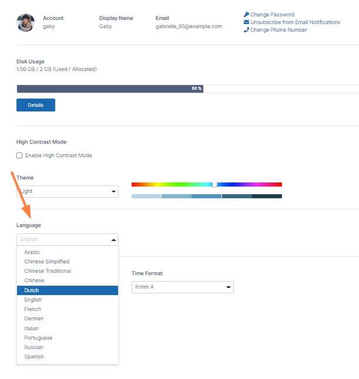Click the envelope icon for email notifications
Viewport: 359px width, 379px height.
(246, 22)
